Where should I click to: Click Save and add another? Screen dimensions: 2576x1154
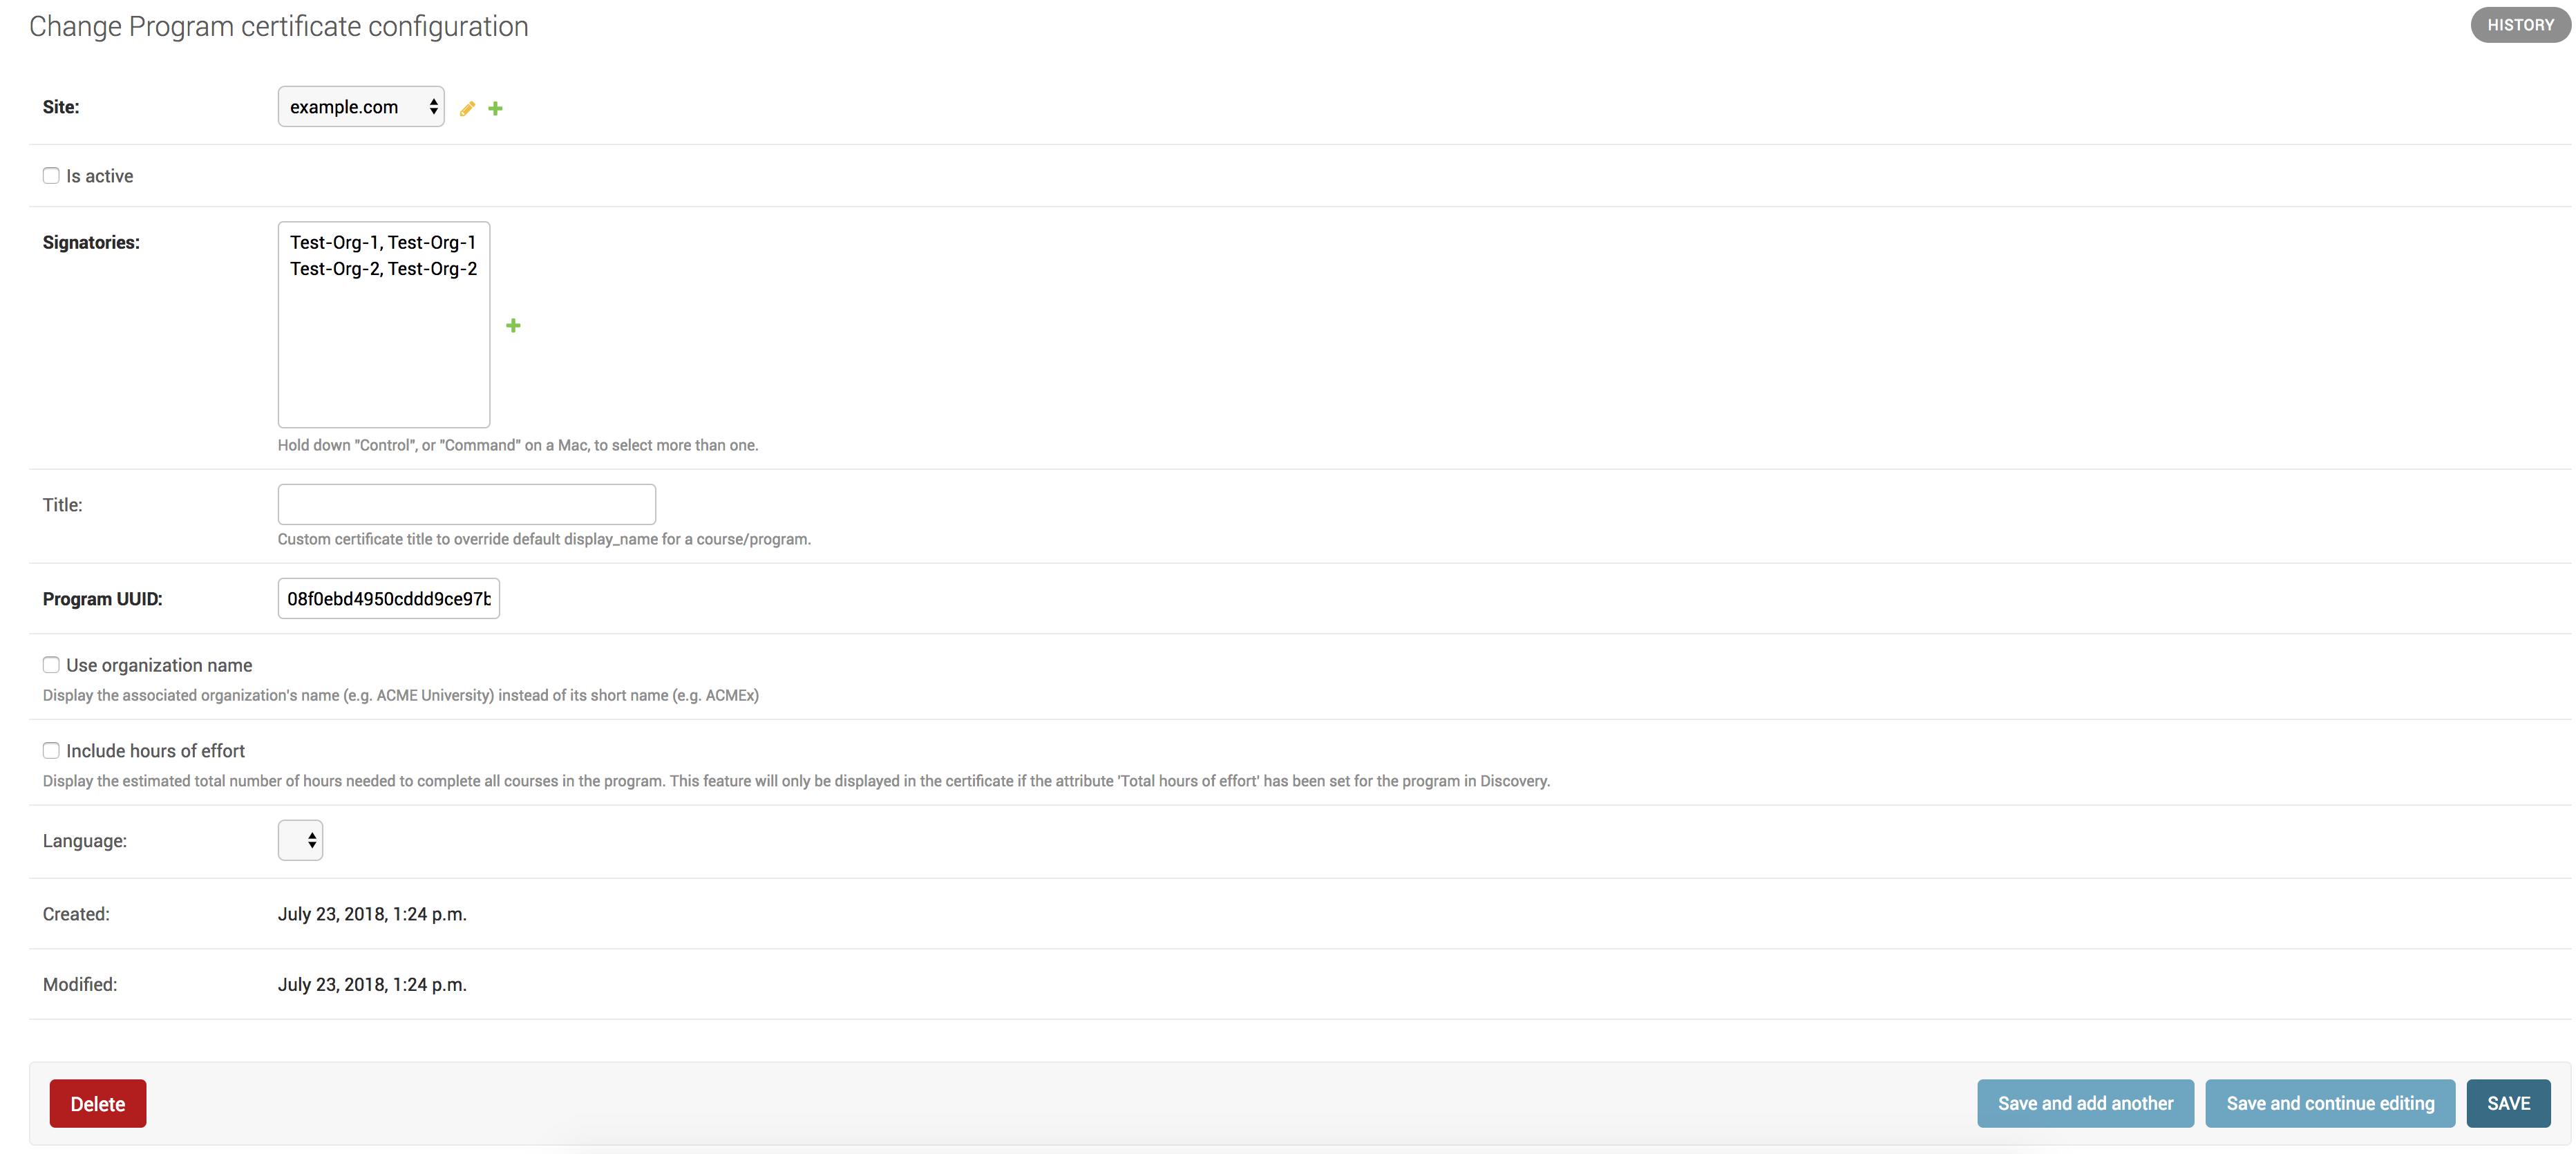pos(2084,1103)
